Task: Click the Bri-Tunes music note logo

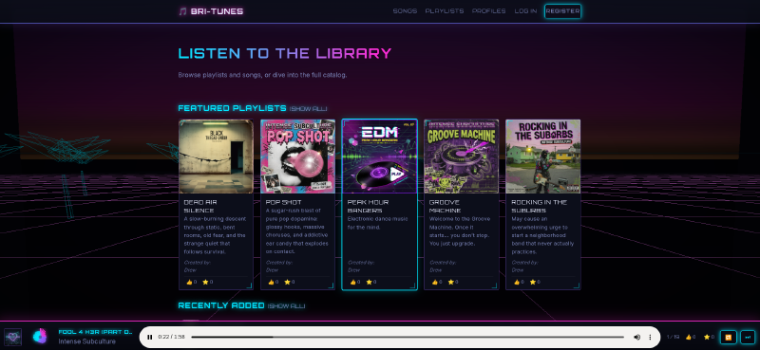Action: [x=182, y=11]
